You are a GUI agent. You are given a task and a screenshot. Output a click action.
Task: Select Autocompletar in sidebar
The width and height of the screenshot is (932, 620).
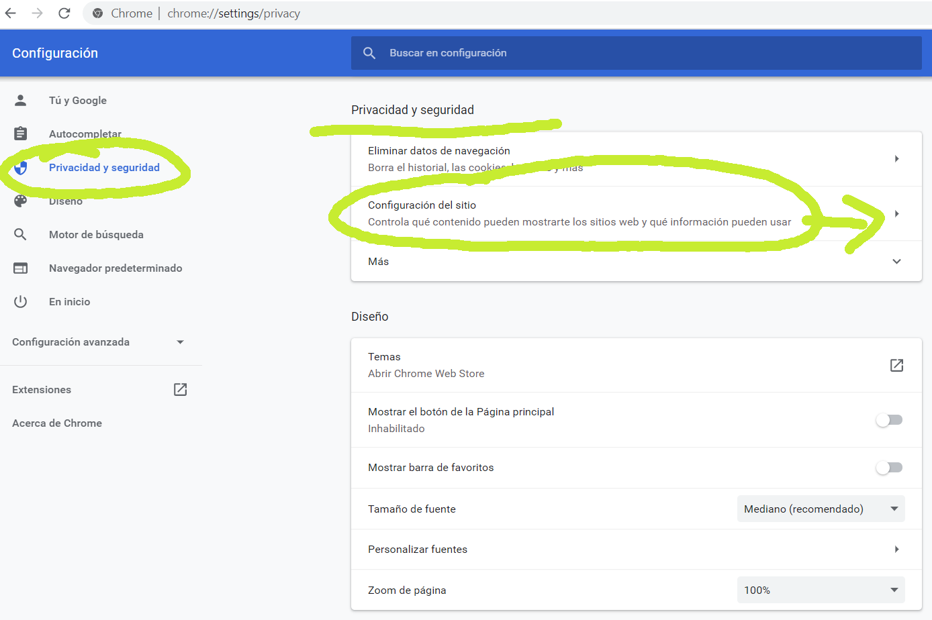coord(85,134)
